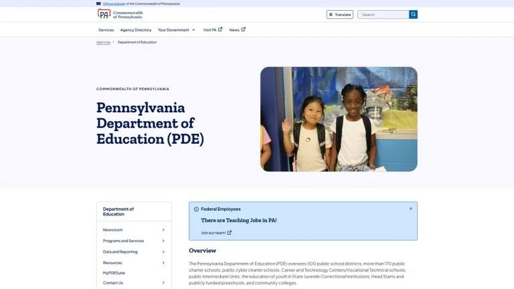Click the info icon in Federal Employees alert
The width and height of the screenshot is (514, 289).
pyautogui.click(x=196, y=209)
